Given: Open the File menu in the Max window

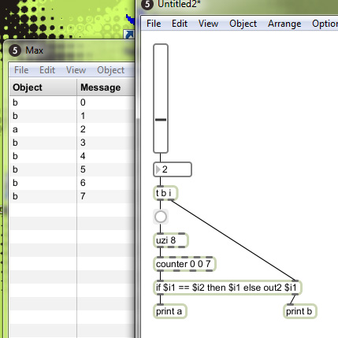Looking at the screenshot, I should 21,70.
